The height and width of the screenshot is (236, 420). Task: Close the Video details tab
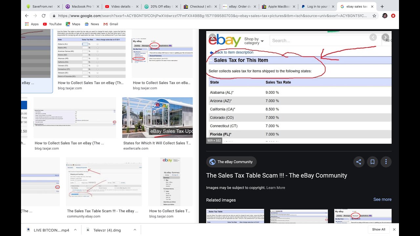click(137, 7)
